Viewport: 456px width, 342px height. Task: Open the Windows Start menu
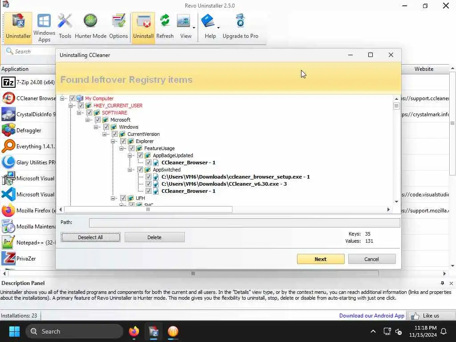14,331
